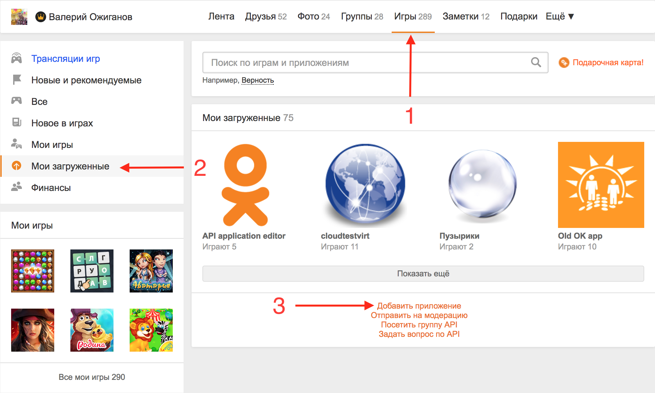Click the Old OK app title
This screenshot has width=655, height=393.
coord(580,236)
